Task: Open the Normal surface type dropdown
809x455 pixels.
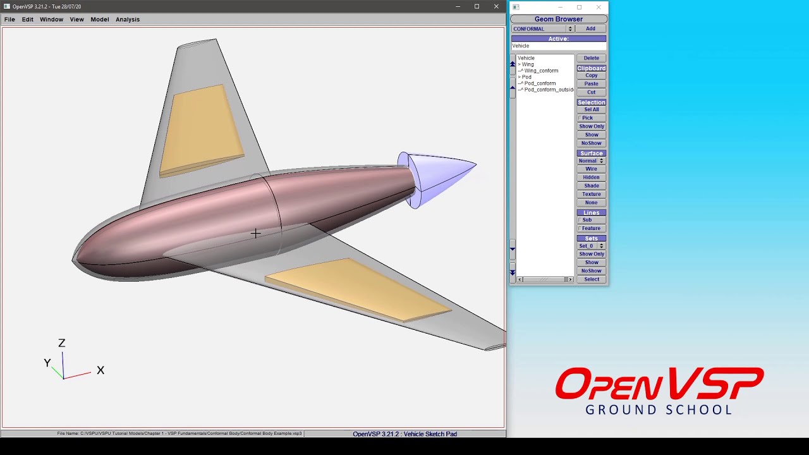Action: pyautogui.click(x=592, y=161)
